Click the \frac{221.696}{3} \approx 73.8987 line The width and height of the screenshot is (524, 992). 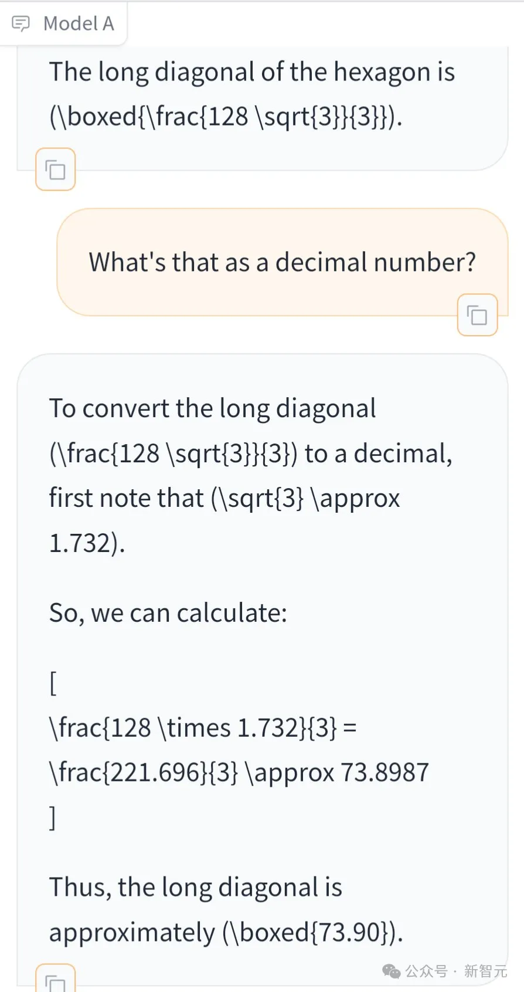pyautogui.click(x=239, y=773)
